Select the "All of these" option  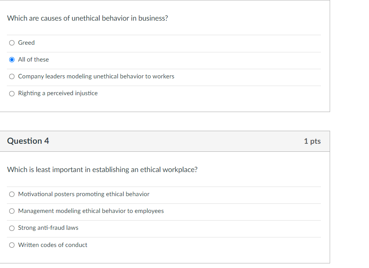pyautogui.click(x=11, y=59)
